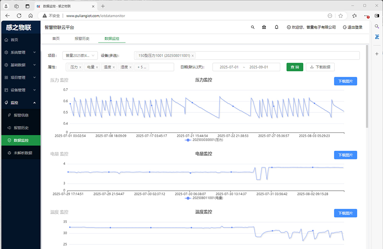Click the bank building icon in header
Viewport: 383px width, 249px height.
(x=264, y=27)
